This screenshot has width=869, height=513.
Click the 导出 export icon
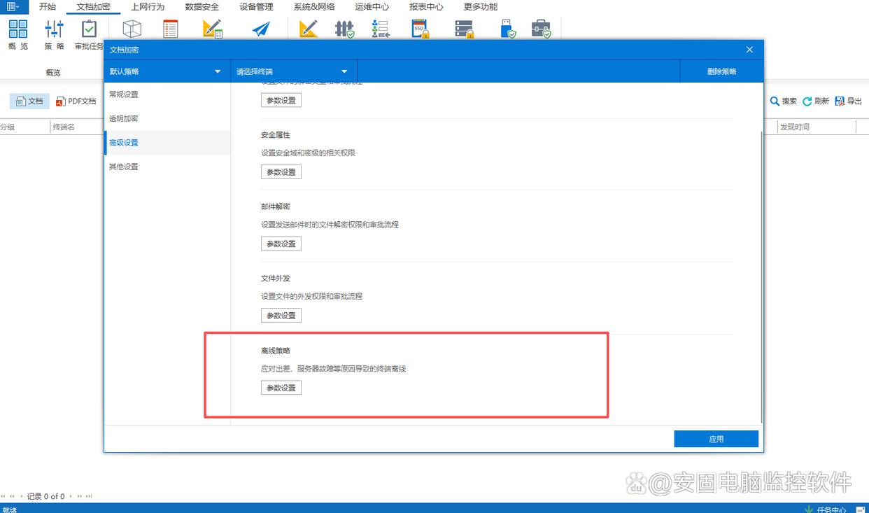[x=840, y=101]
